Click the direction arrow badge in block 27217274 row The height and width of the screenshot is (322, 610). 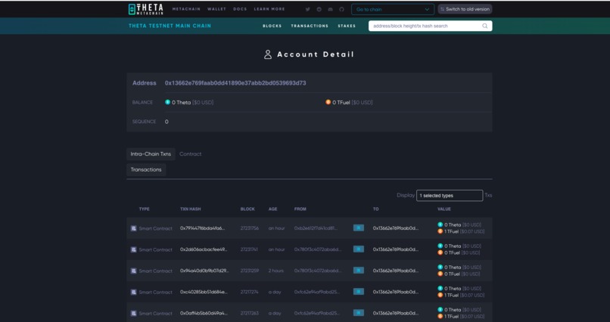click(358, 291)
